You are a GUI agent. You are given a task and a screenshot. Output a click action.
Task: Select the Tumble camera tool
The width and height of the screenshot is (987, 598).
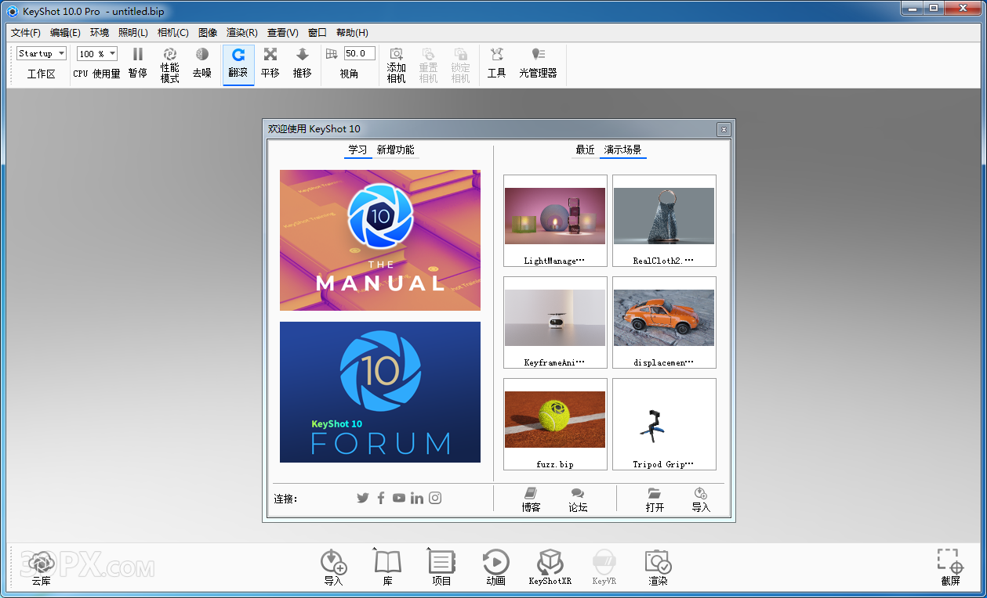coord(238,63)
